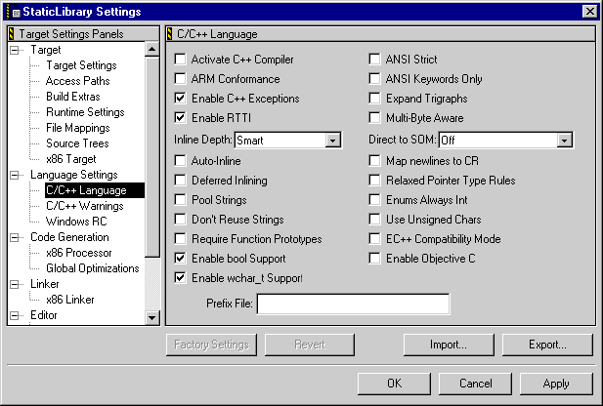Open Access Paths panel
Image resolution: width=603 pixels, height=406 pixels.
coord(77,81)
